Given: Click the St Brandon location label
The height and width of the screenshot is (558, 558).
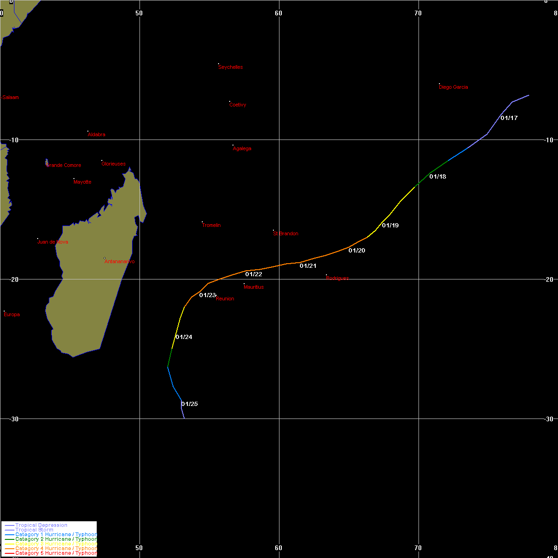Looking at the screenshot, I should [286, 234].
